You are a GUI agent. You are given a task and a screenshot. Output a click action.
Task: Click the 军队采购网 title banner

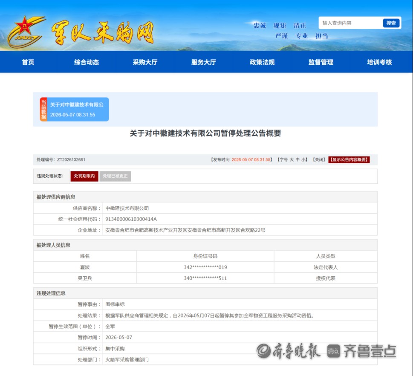tap(103, 33)
